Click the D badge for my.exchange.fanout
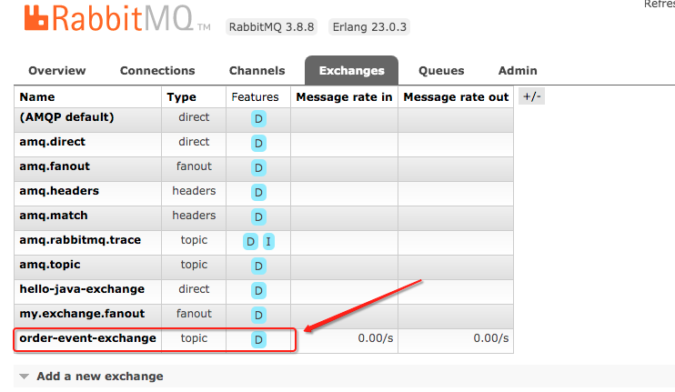The image size is (675, 392). pyautogui.click(x=258, y=315)
